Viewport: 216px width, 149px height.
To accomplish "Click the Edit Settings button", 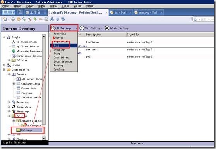I will 91,28.
